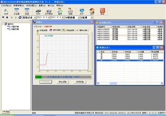Switch to the 温升曲线 tab
Image resolution: width=166 pixels, height=116 pixels.
point(55,30)
